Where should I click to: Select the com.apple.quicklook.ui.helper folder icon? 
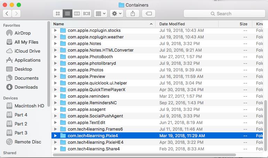pyautogui.click(x=63, y=83)
